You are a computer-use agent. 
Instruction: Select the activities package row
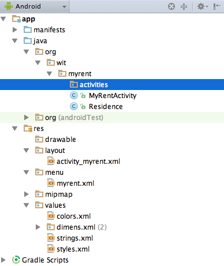tap(112, 85)
